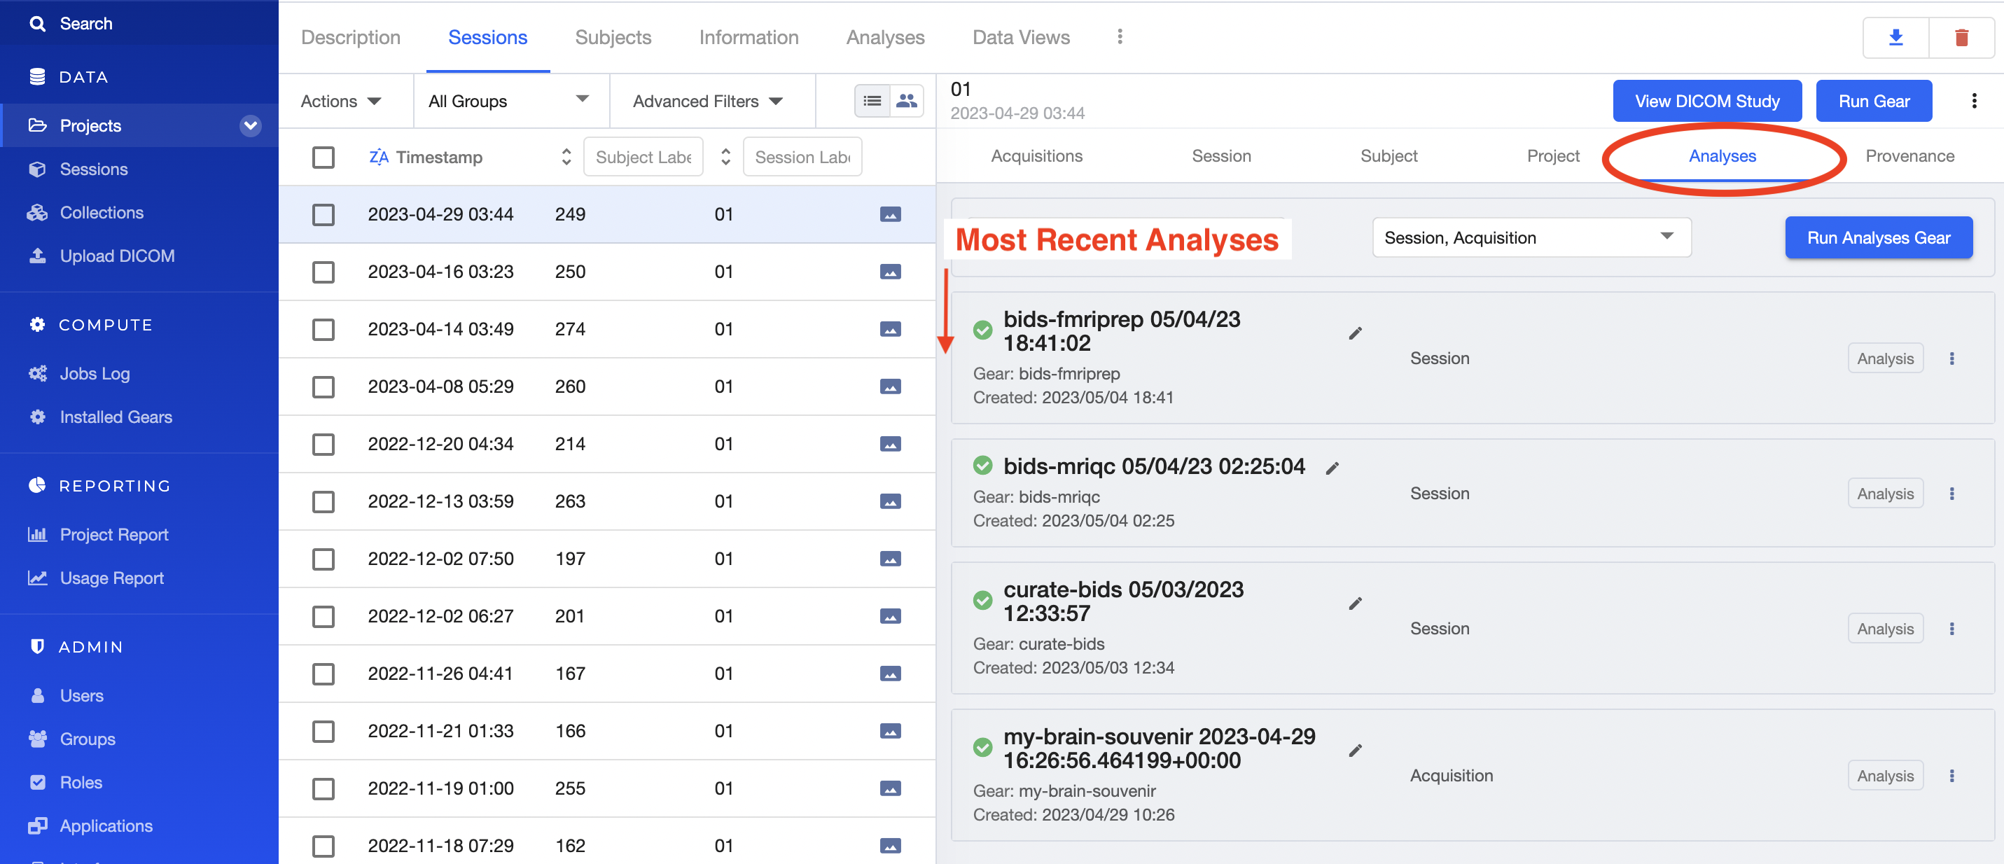Focus the Subject Label filter field

click(643, 157)
